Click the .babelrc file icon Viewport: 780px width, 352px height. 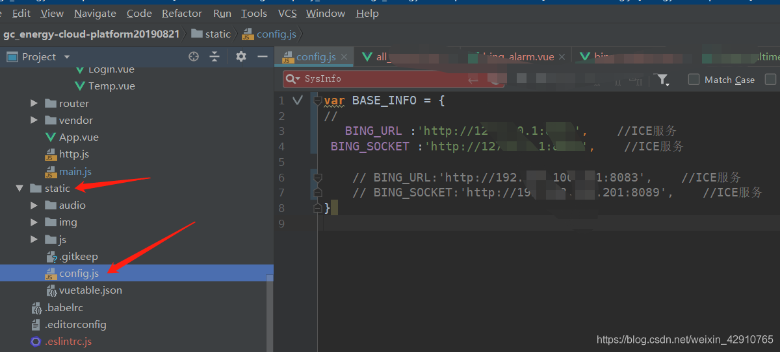coord(36,307)
